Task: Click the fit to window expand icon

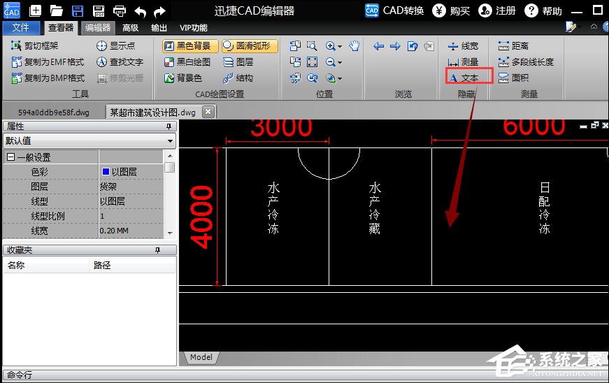Action: pyautogui.click(x=312, y=62)
